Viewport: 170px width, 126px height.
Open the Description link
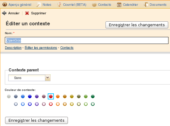[x=13, y=48]
